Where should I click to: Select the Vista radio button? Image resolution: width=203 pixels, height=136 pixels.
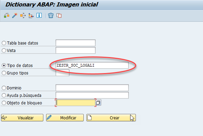click(x=4, y=50)
